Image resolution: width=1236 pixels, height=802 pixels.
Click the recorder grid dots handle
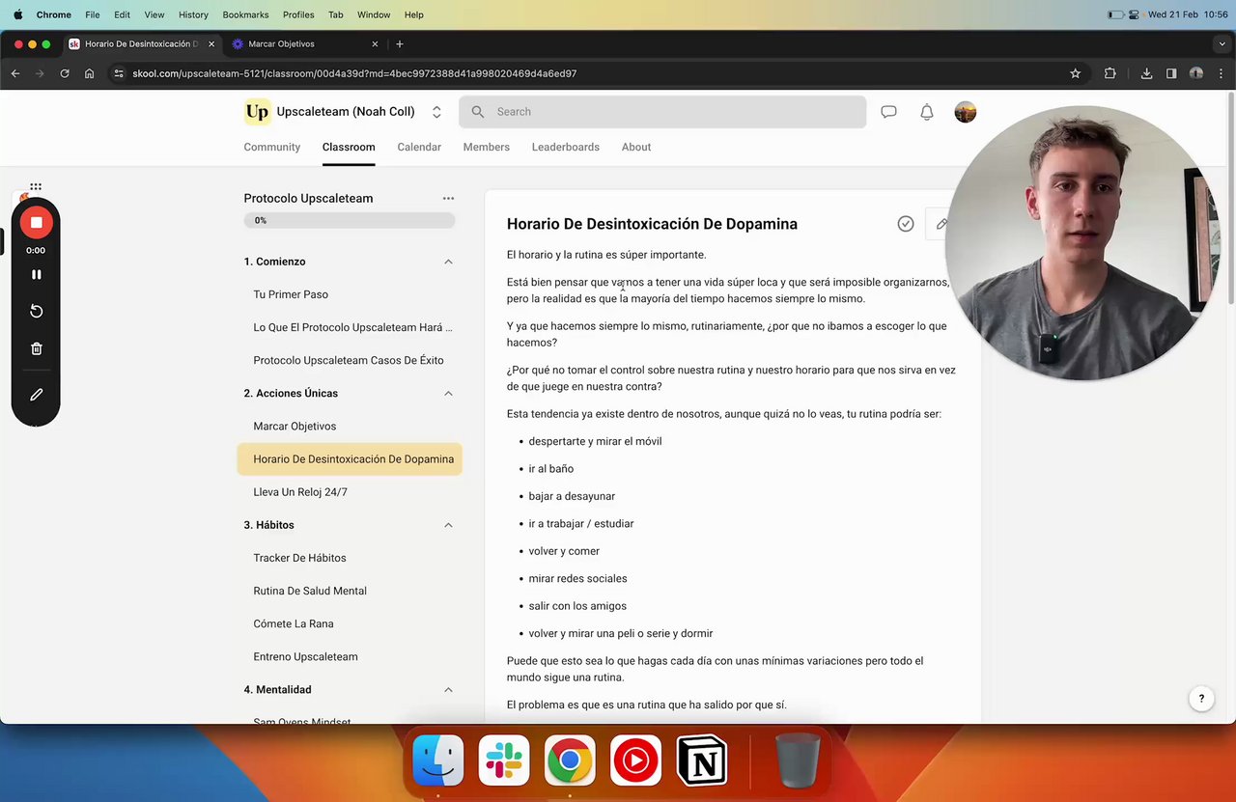[36, 187]
